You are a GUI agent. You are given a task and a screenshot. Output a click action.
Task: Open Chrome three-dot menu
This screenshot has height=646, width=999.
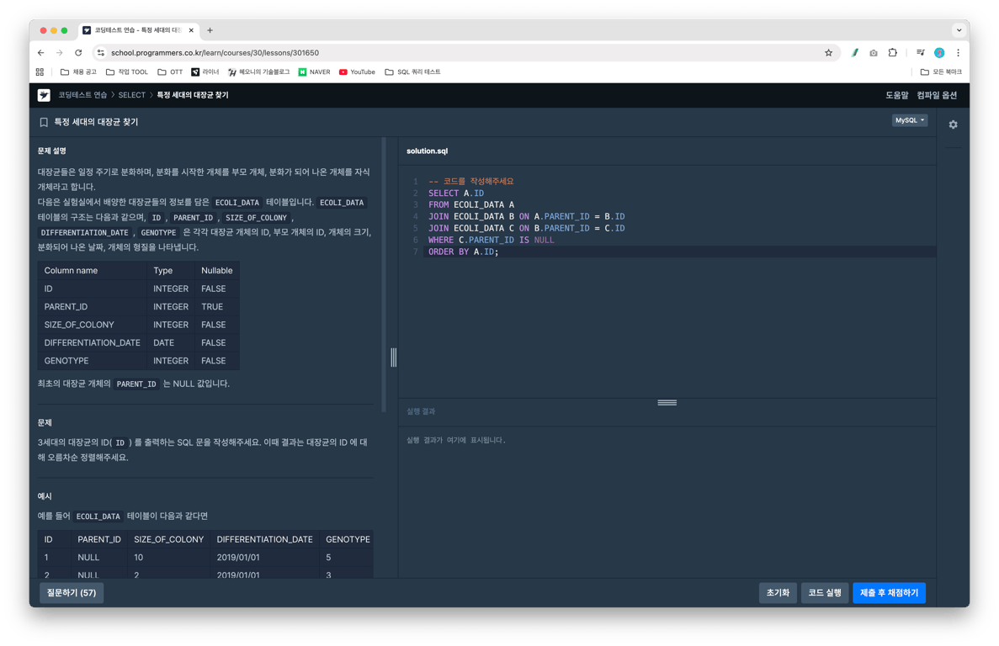(958, 53)
